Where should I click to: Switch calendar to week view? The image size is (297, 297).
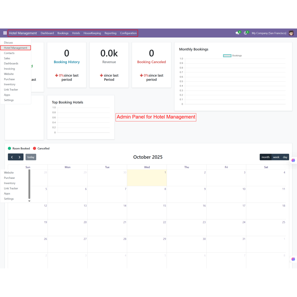click(276, 157)
